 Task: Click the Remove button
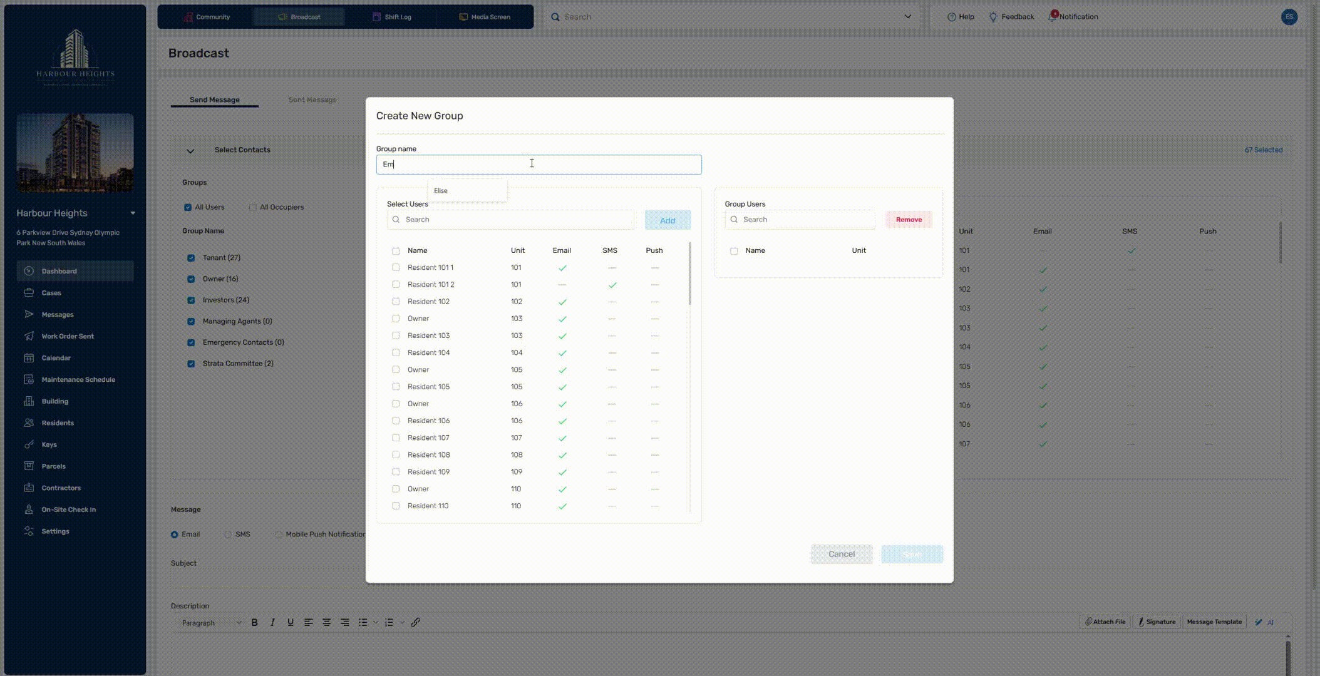909,220
